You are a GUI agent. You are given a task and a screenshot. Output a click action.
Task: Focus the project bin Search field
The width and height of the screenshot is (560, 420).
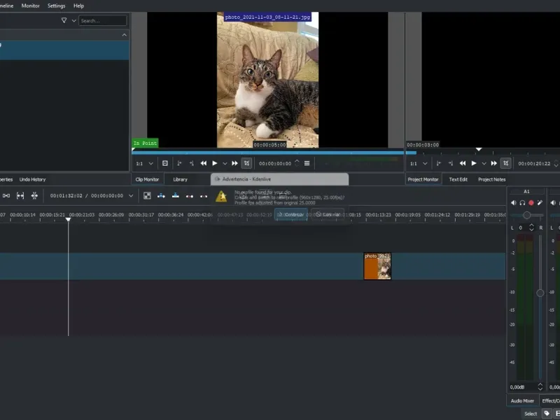[x=102, y=21]
